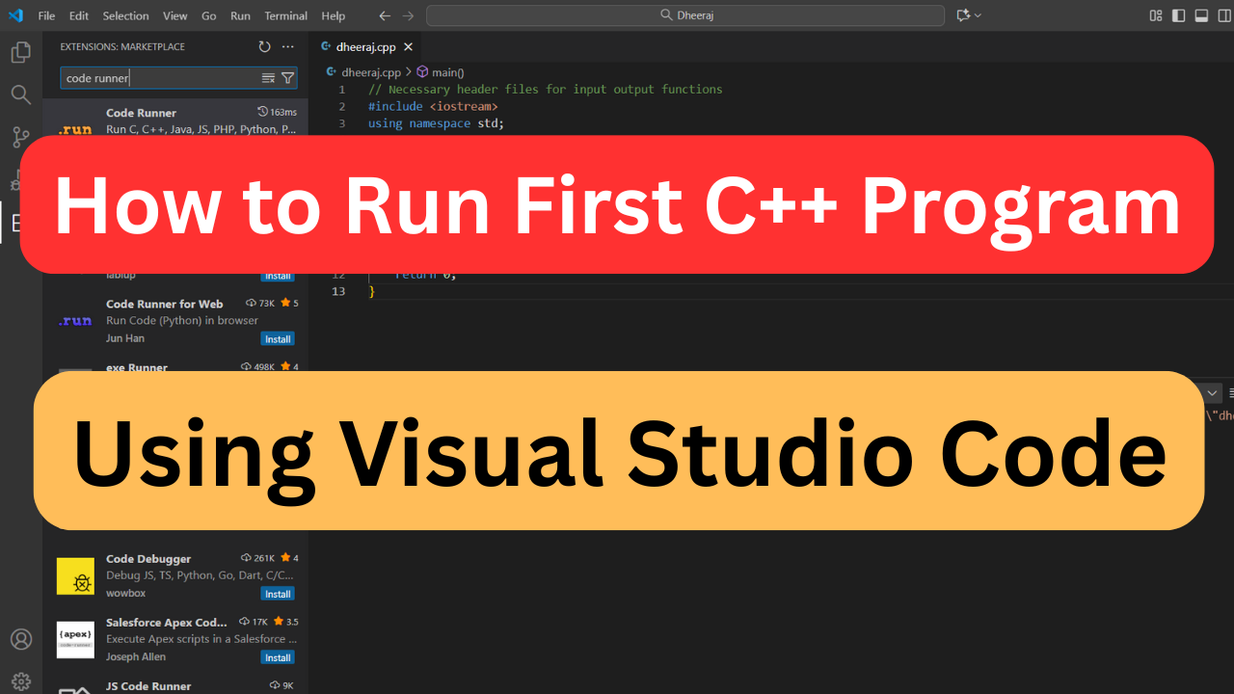Open the extension filter options

[x=287, y=78]
